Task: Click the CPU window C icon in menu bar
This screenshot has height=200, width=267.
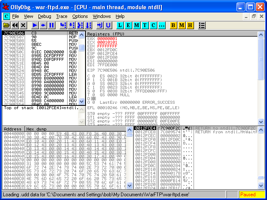Action: click(x=7, y=17)
